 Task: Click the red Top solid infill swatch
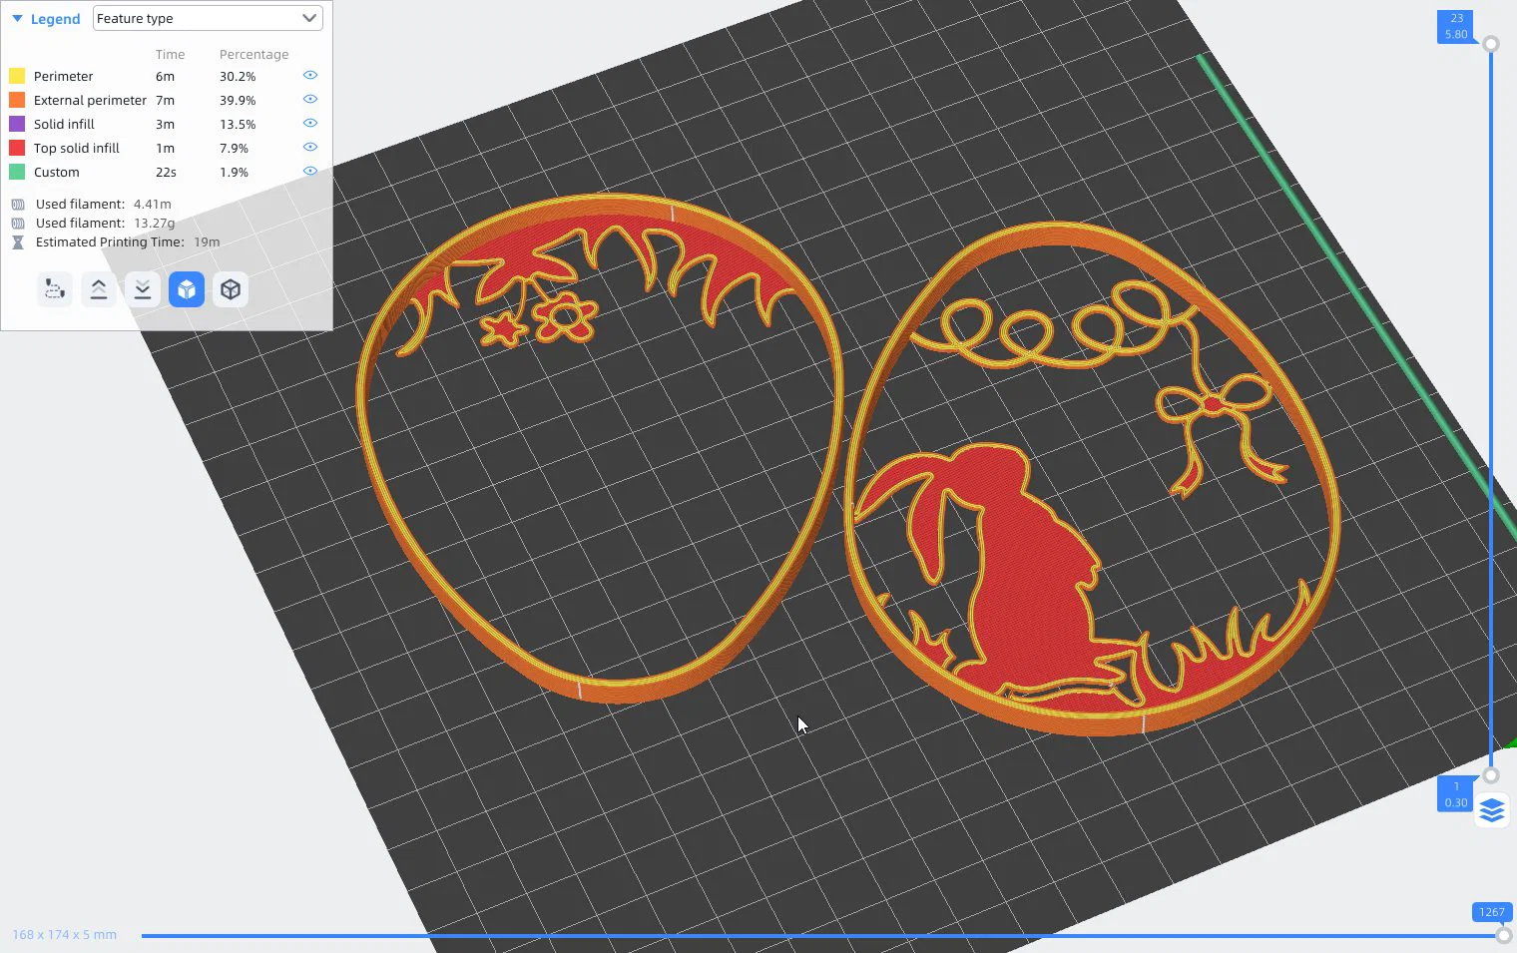17,148
